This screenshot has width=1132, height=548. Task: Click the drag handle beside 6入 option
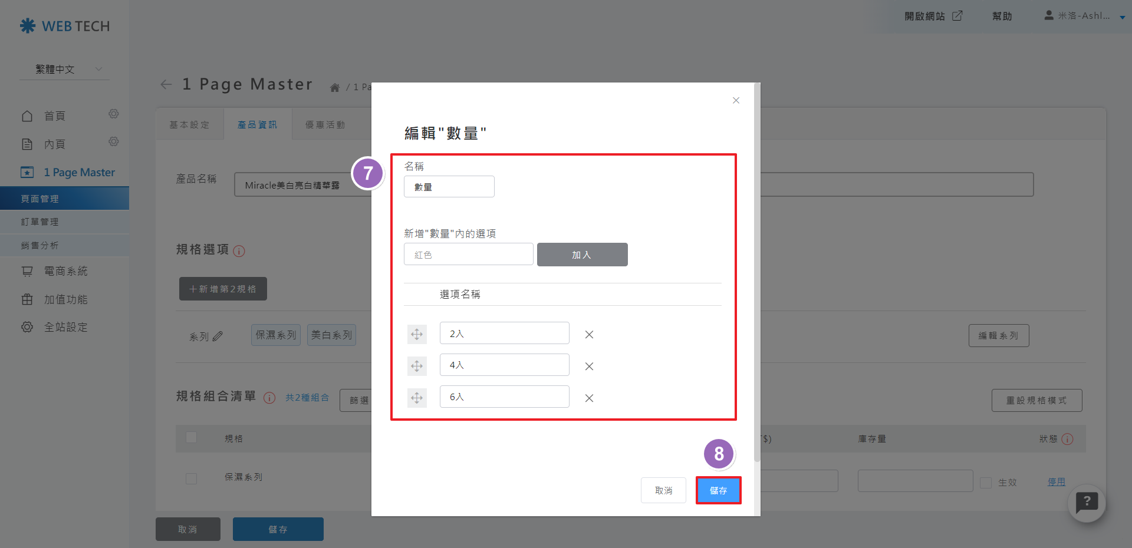coord(417,398)
